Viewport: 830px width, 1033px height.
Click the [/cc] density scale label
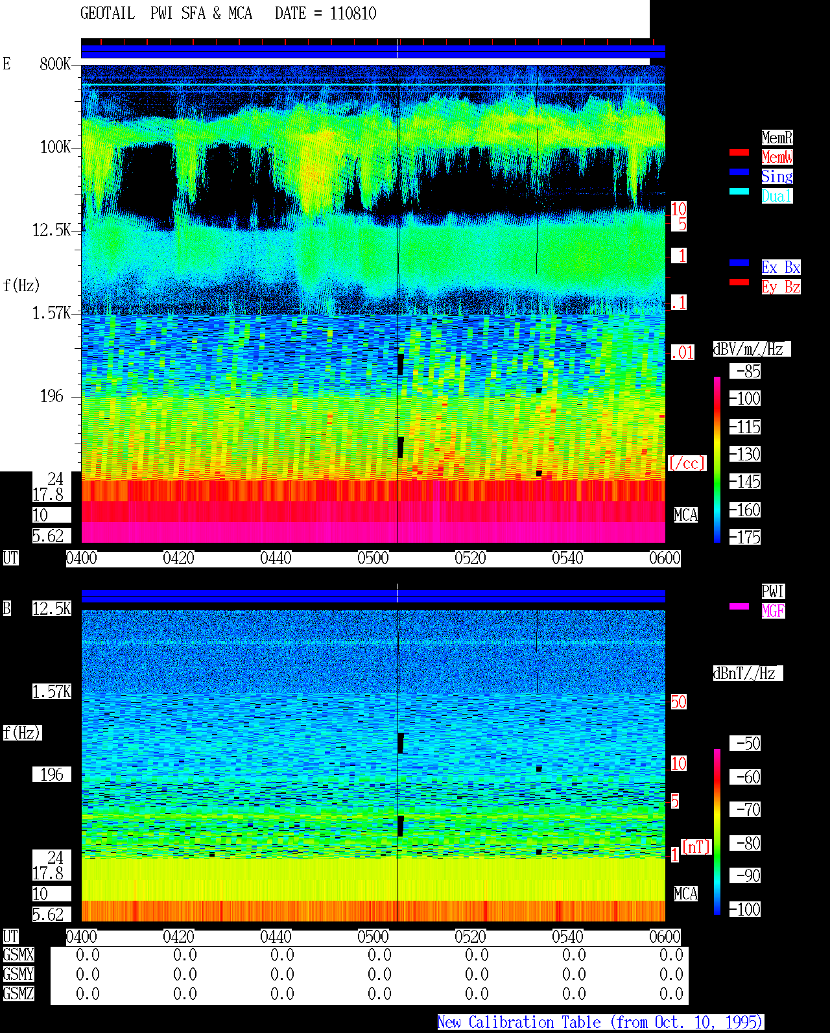[687, 464]
